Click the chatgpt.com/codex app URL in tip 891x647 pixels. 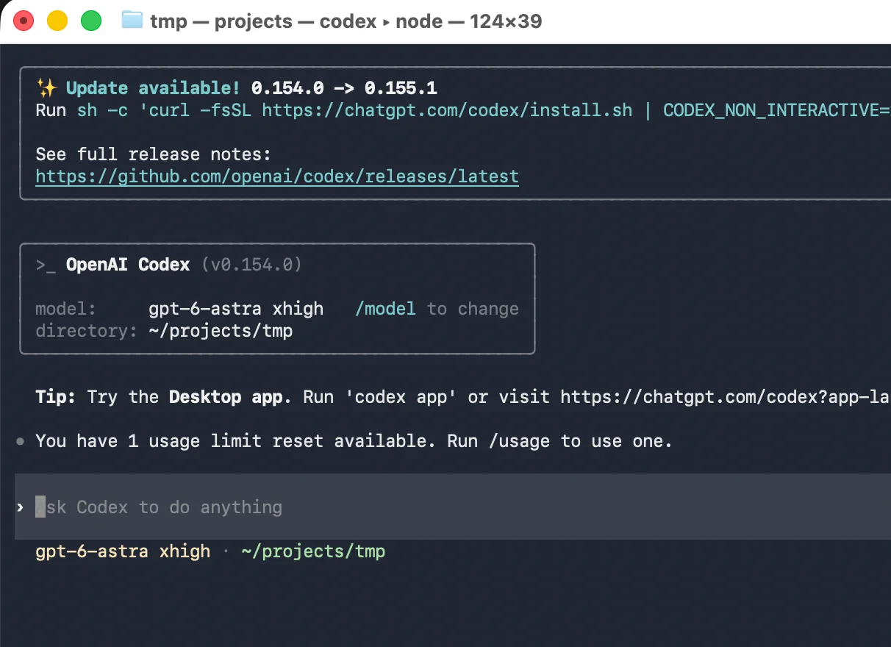coord(726,397)
